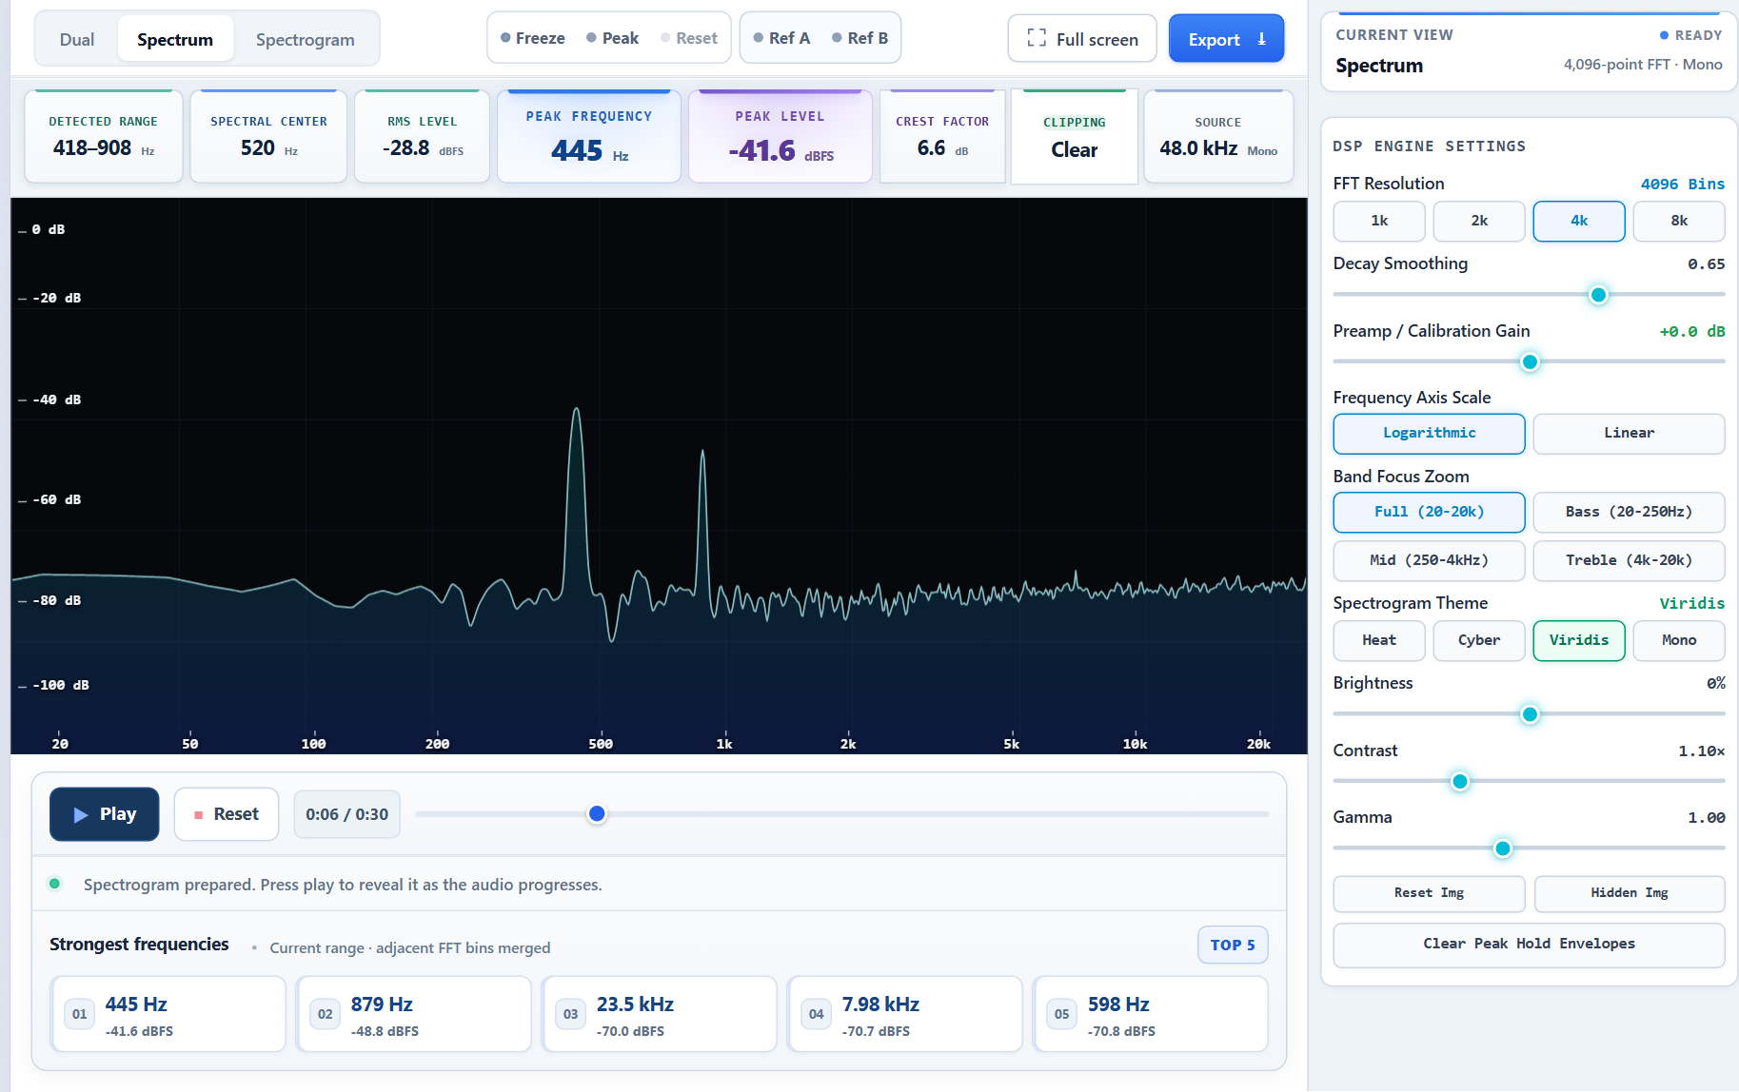Viewport: 1739px width, 1092px height.
Task: Click the Peak Frequency stat card
Action: tap(589, 136)
